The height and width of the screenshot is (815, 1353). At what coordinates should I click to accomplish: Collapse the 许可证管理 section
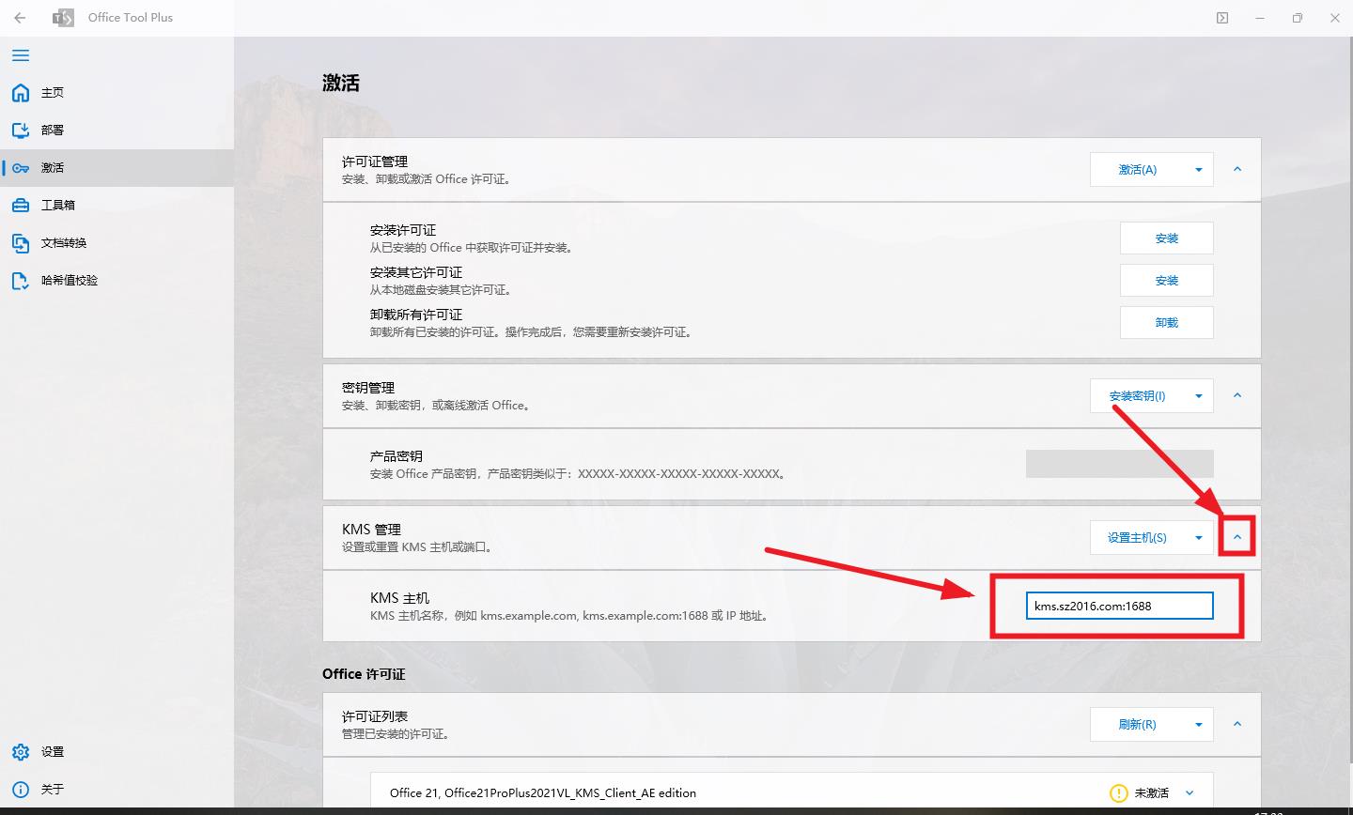1237,169
